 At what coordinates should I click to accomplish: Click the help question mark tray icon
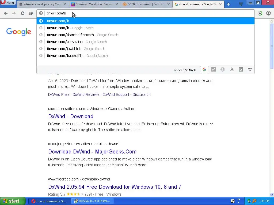pyautogui.click(x=233, y=201)
